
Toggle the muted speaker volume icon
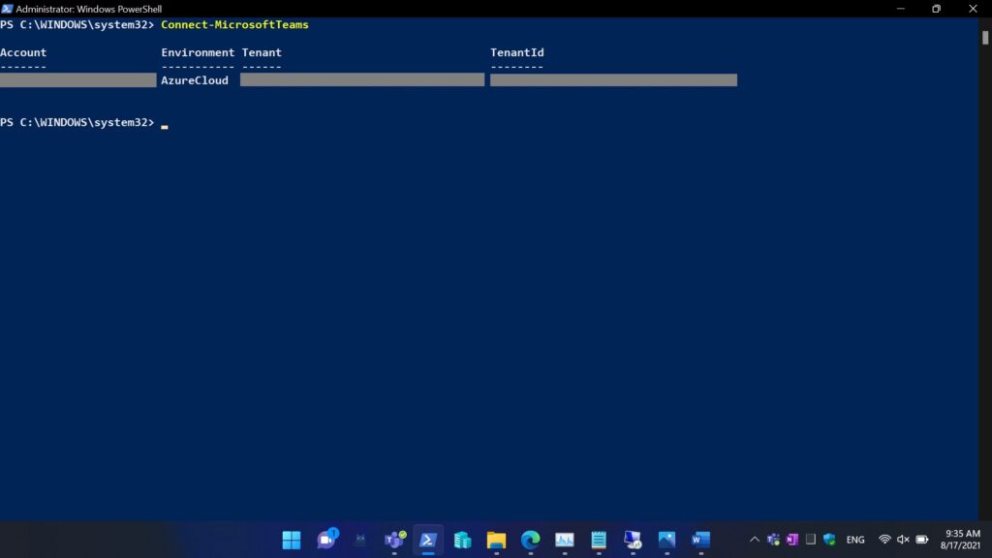(x=903, y=540)
